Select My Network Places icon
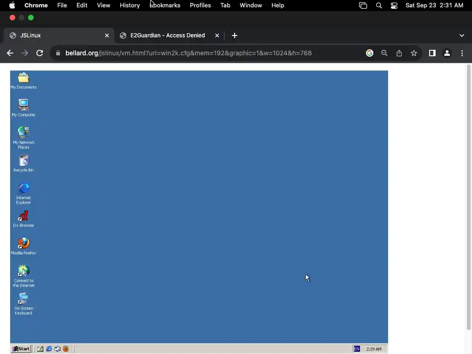The height and width of the screenshot is (354, 472). (x=24, y=137)
